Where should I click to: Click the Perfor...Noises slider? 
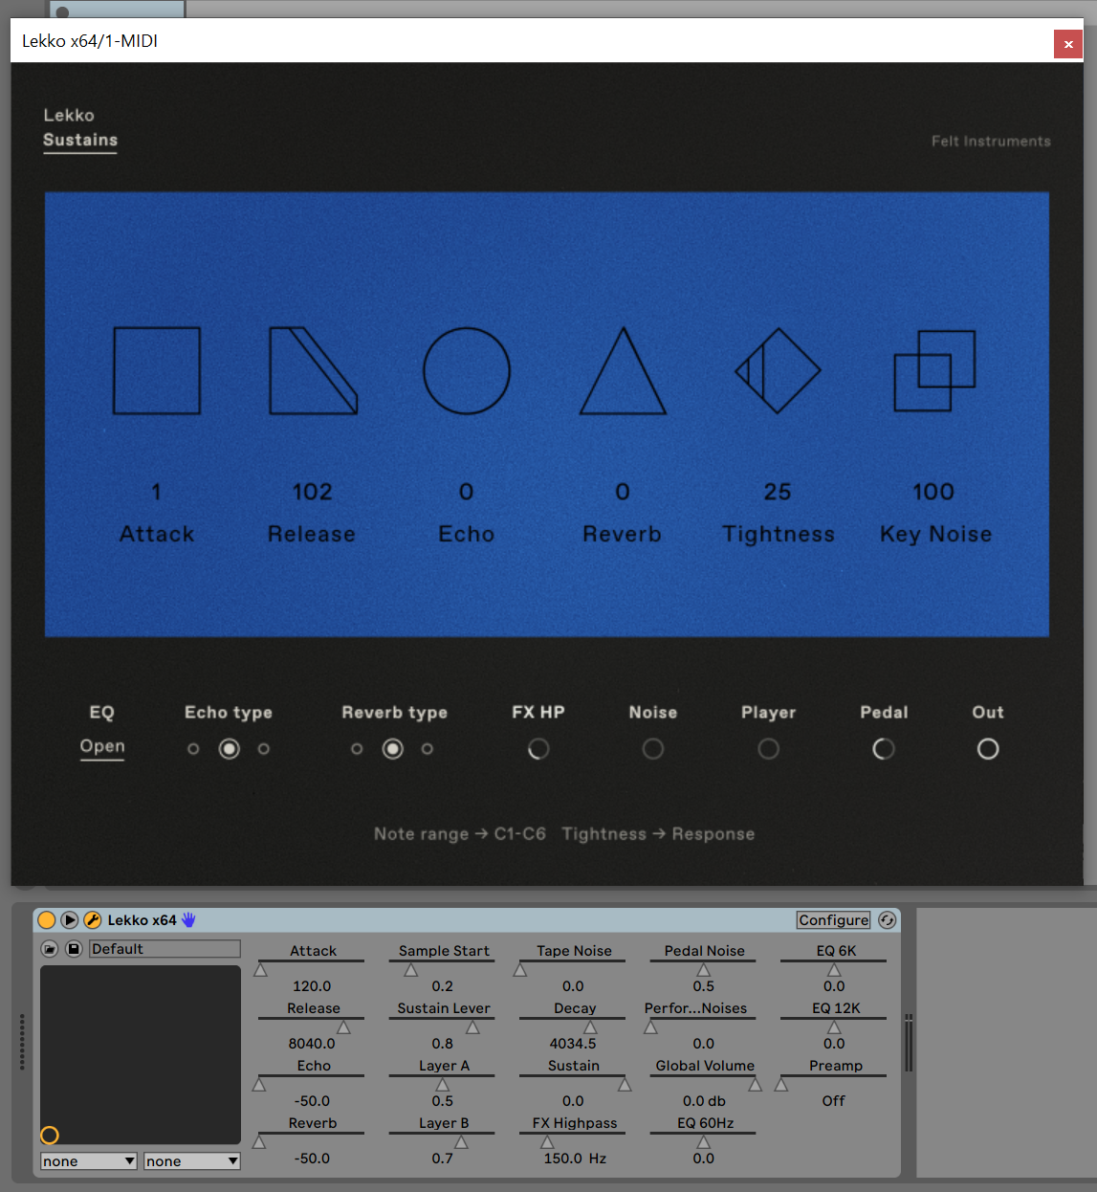703,1026
